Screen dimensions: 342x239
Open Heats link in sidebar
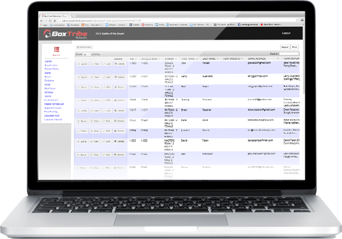(48, 73)
